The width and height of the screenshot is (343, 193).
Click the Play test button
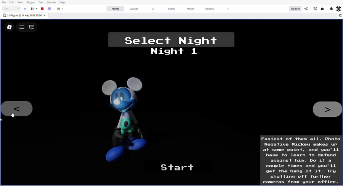point(25,9)
